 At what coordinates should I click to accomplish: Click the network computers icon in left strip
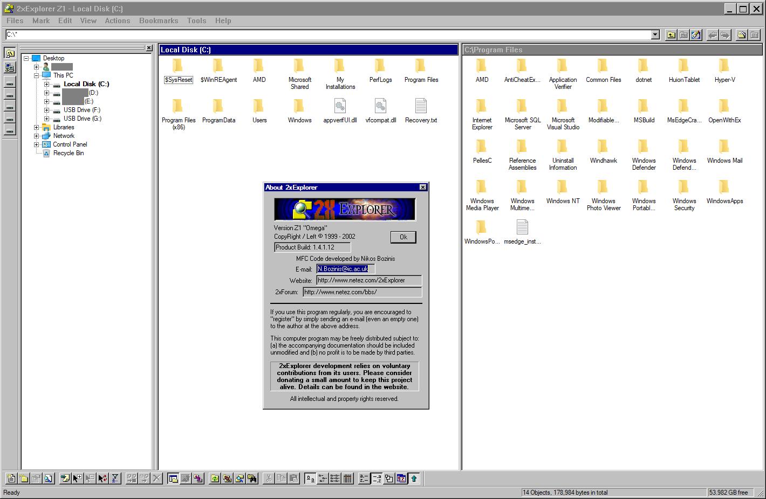coord(10,67)
